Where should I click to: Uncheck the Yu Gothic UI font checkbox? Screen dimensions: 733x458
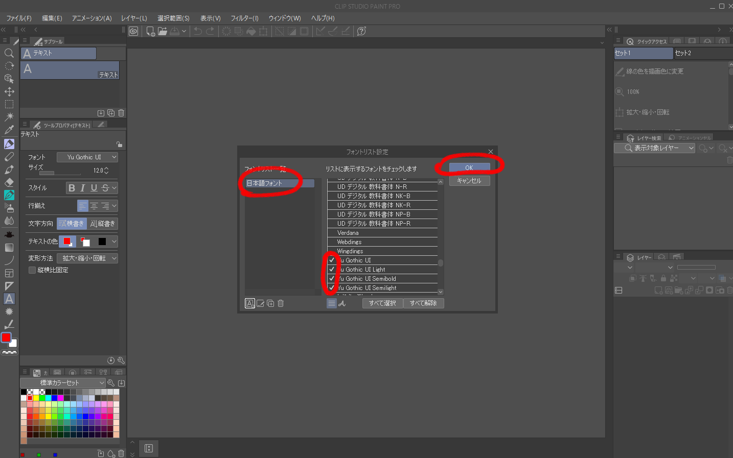pos(332,260)
